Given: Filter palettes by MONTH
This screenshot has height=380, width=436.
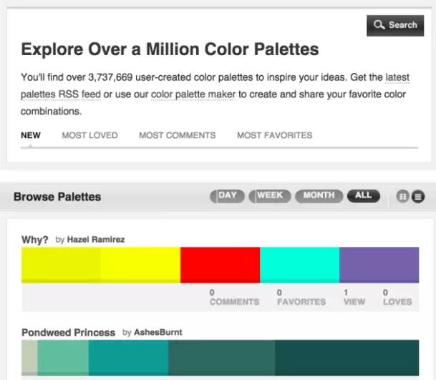Looking at the screenshot, I should [318, 196].
